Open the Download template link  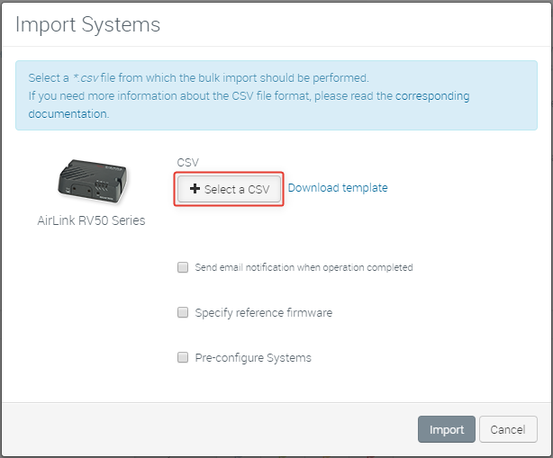pos(338,188)
